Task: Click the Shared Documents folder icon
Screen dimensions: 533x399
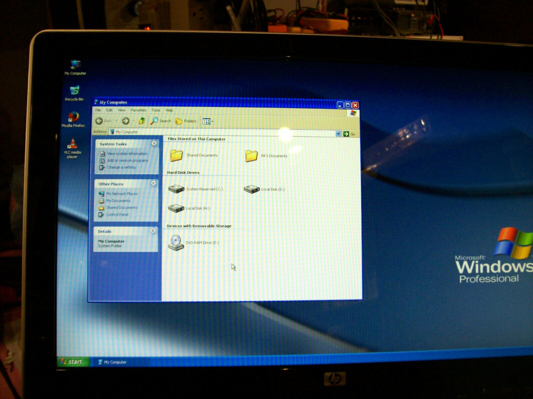Action: click(x=176, y=155)
